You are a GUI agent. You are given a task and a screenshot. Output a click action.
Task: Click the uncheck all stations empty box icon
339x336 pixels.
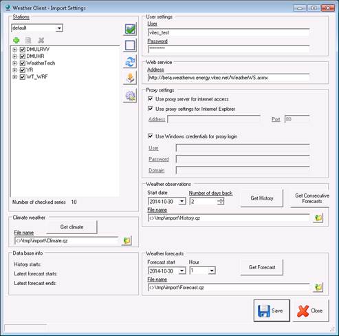tap(130, 45)
